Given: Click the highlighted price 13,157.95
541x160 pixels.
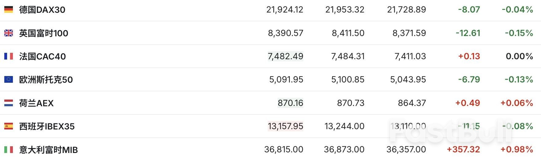Looking at the screenshot, I should point(285,126).
